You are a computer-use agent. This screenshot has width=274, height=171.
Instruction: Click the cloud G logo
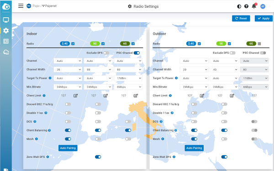6,7
